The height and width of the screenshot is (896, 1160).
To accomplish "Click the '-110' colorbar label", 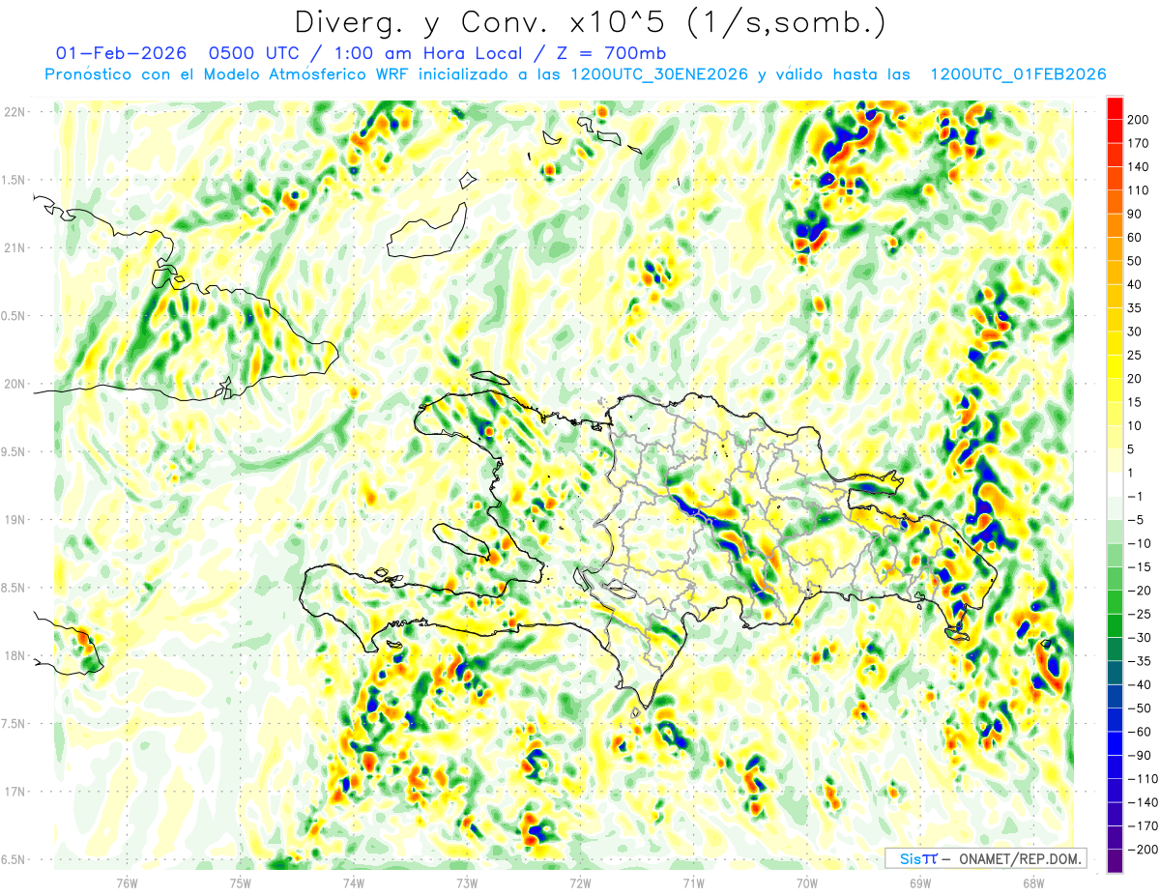I will point(1142,779).
